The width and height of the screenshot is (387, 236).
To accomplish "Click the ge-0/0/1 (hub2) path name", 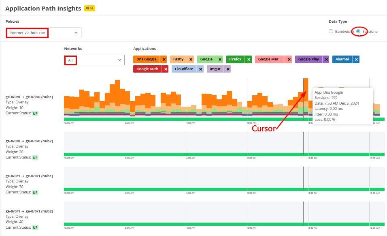I will tap(29, 211).
